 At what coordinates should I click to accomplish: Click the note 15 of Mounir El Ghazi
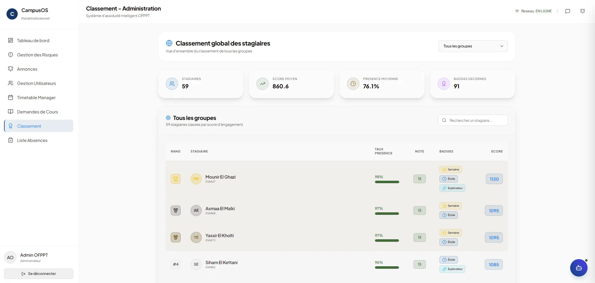pos(420,179)
